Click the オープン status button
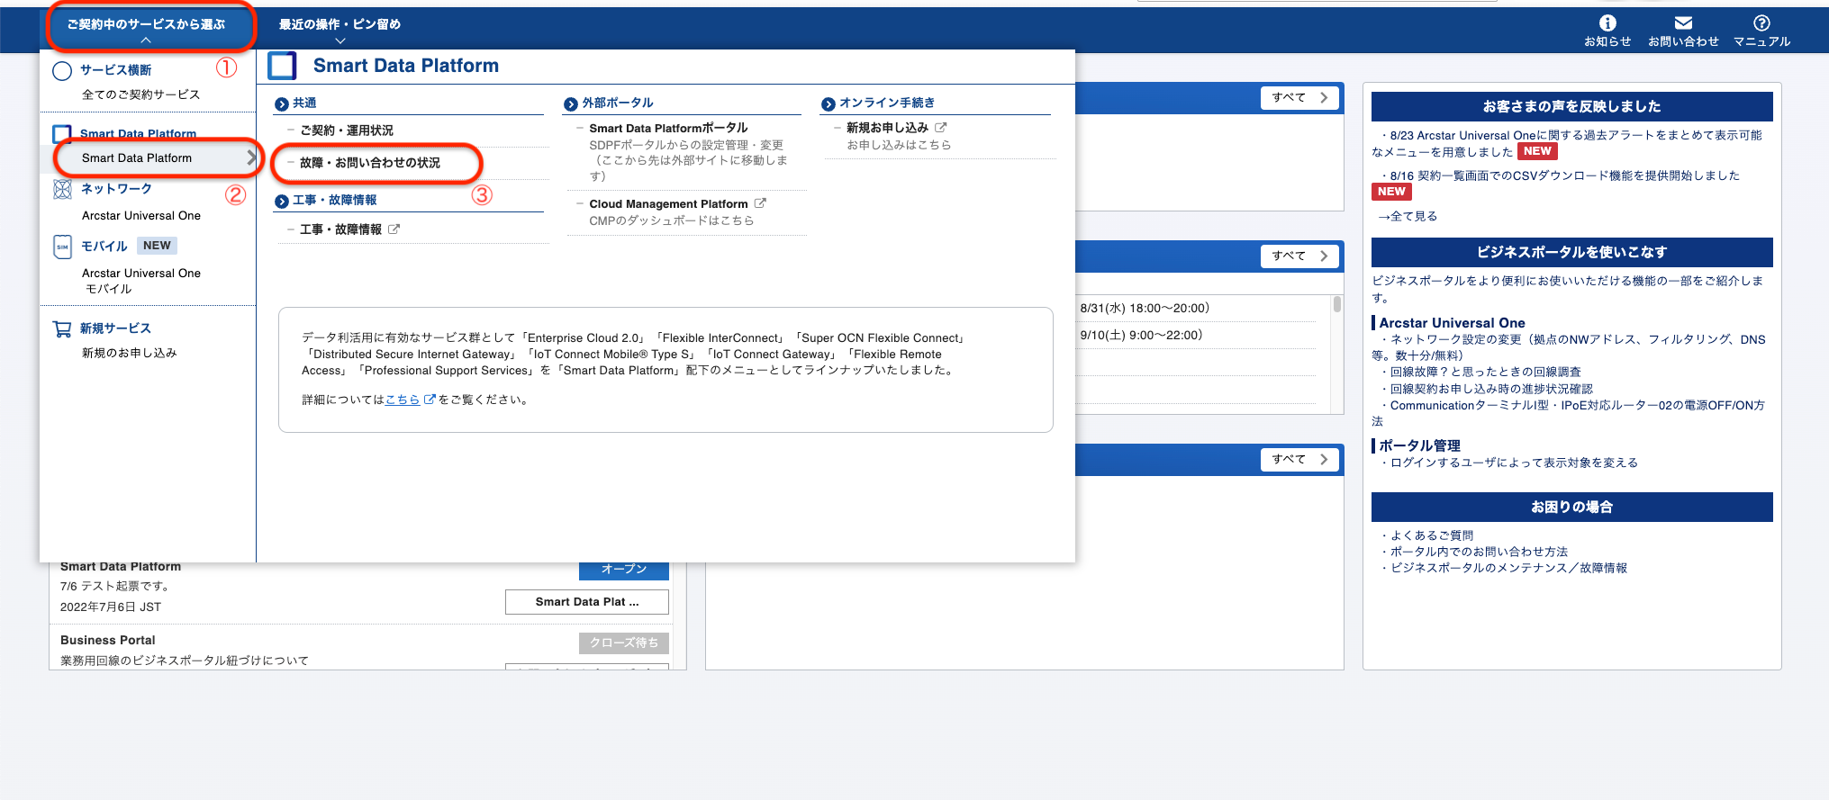The width and height of the screenshot is (1829, 800). (624, 570)
